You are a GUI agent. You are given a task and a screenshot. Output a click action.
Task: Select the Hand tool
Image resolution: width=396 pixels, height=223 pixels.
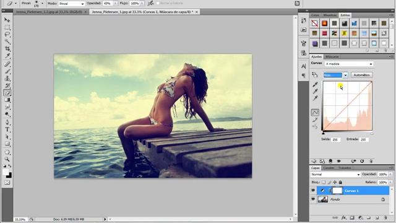click(x=7, y=152)
